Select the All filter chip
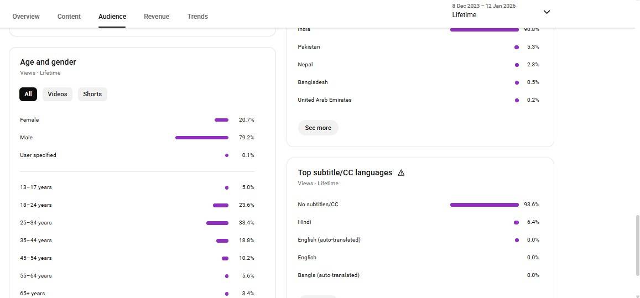Image resolution: width=640 pixels, height=298 pixels. click(x=28, y=94)
